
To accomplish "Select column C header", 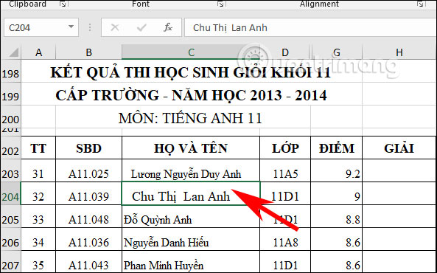I will (x=191, y=52).
